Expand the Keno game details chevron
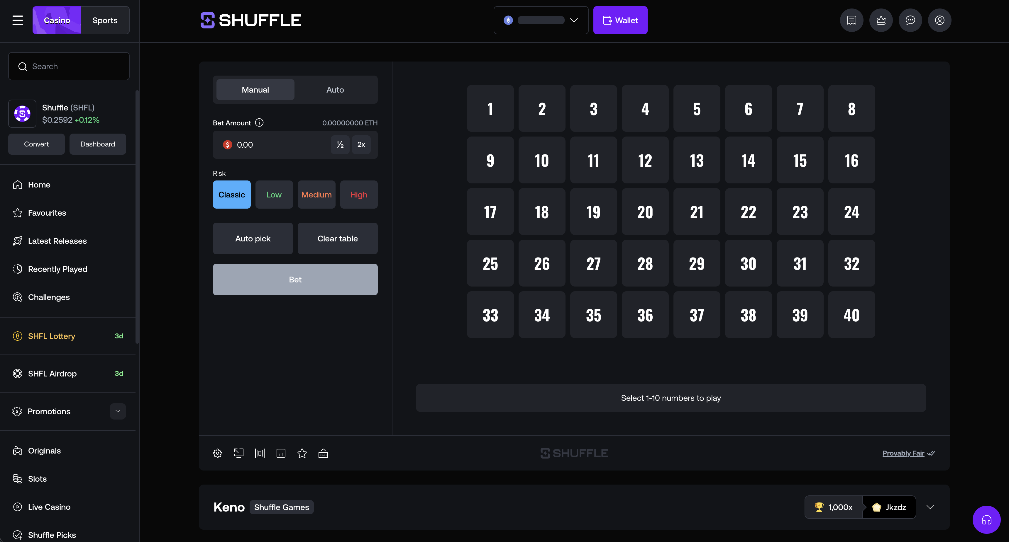1009x542 pixels. coord(931,507)
